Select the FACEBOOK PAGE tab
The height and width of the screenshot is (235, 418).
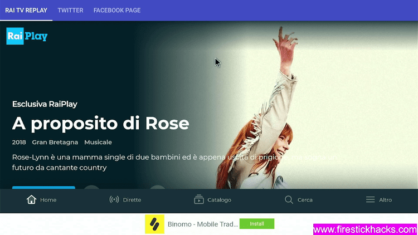pyautogui.click(x=117, y=11)
